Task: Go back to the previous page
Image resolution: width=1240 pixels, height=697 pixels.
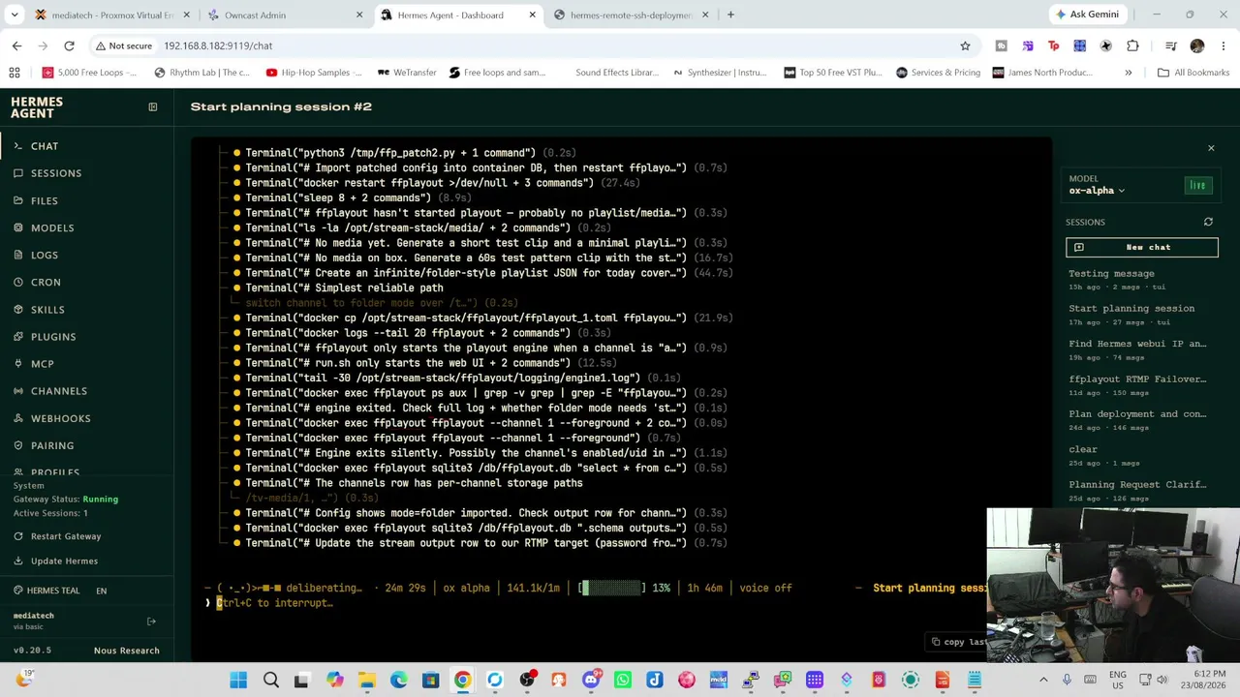Action: [16, 45]
